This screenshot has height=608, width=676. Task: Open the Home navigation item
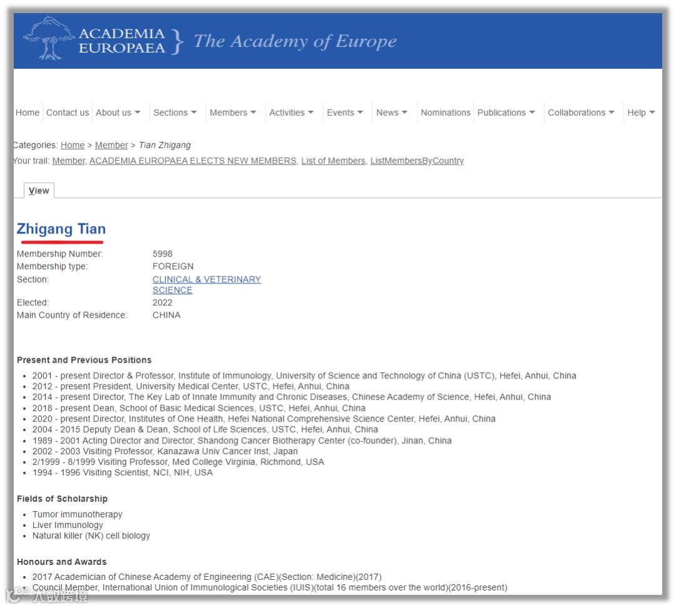28,113
